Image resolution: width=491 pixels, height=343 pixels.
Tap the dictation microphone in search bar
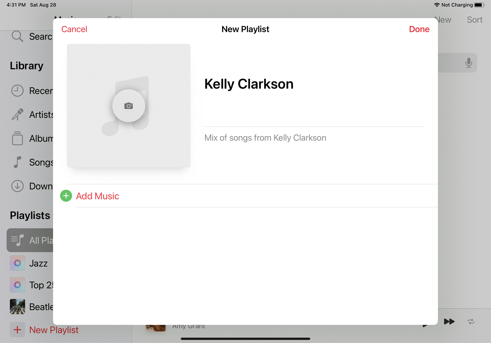point(469,63)
